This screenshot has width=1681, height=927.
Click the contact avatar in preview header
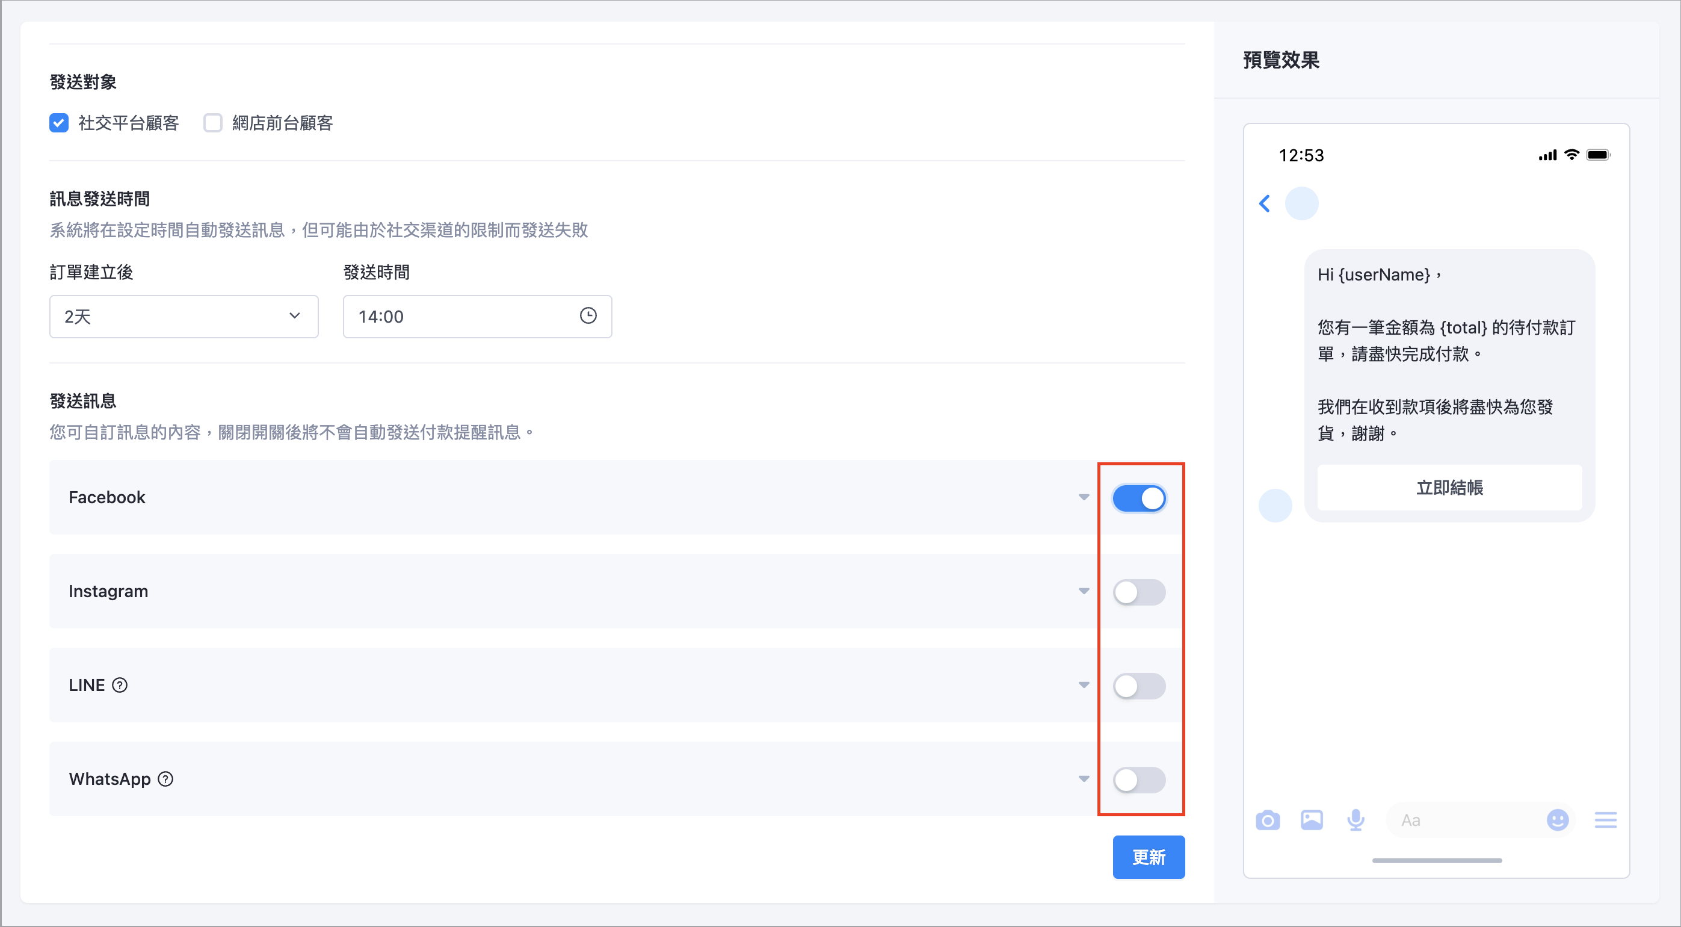[1301, 203]
